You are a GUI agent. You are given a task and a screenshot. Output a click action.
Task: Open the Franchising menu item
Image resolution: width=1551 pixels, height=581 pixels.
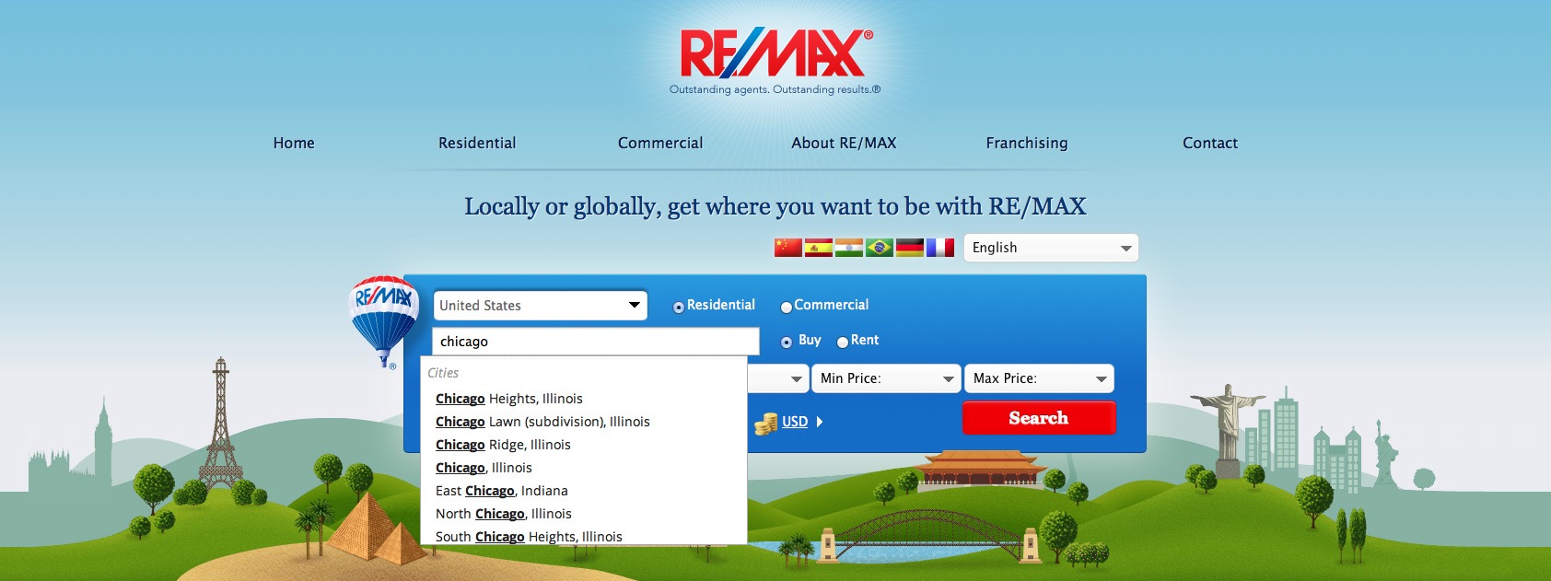coord(1027,143)
